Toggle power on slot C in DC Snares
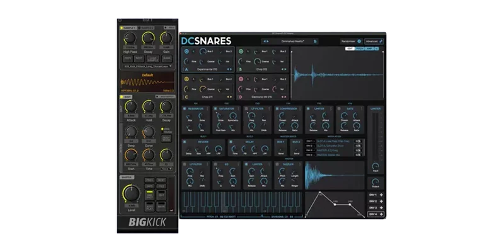 click(186, 79)
